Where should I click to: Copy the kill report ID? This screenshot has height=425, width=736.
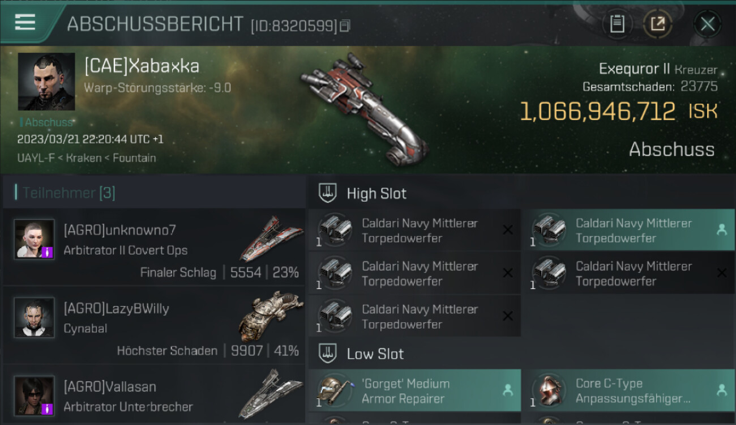pyautogui.click(x=345, y=25)
